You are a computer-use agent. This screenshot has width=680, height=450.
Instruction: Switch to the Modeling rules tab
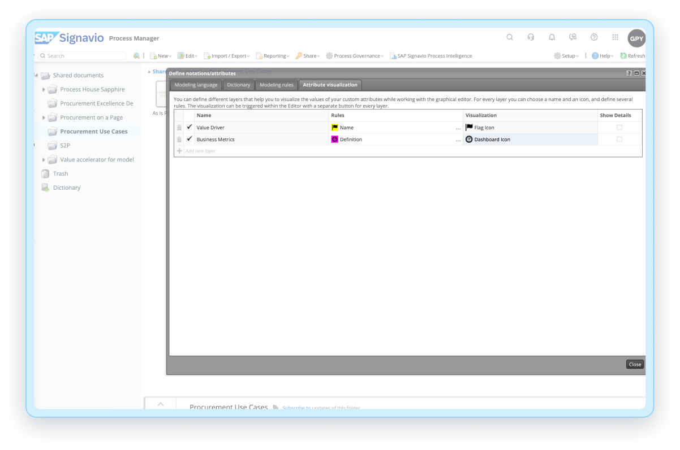point(276,85)
